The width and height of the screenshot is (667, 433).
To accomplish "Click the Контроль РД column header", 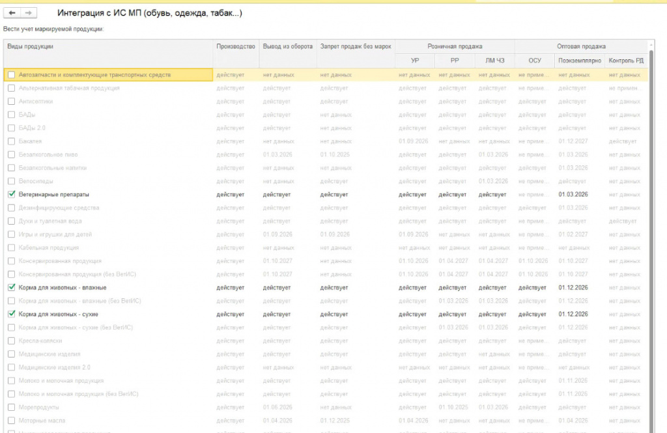I will 626,61.
